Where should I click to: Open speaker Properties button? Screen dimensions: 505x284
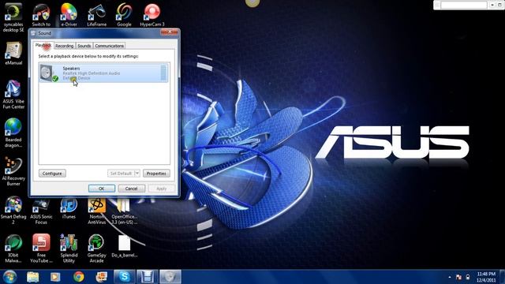pos(156,174)
